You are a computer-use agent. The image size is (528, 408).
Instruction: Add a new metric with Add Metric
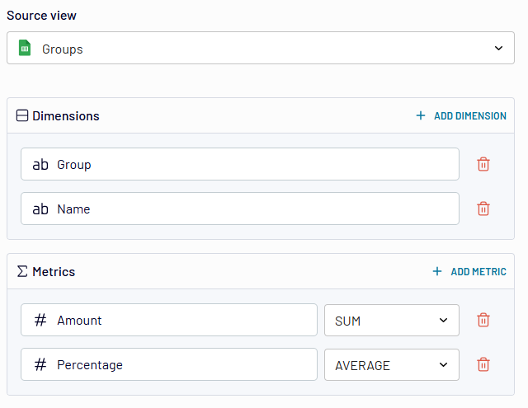click(x=469, y=271)
